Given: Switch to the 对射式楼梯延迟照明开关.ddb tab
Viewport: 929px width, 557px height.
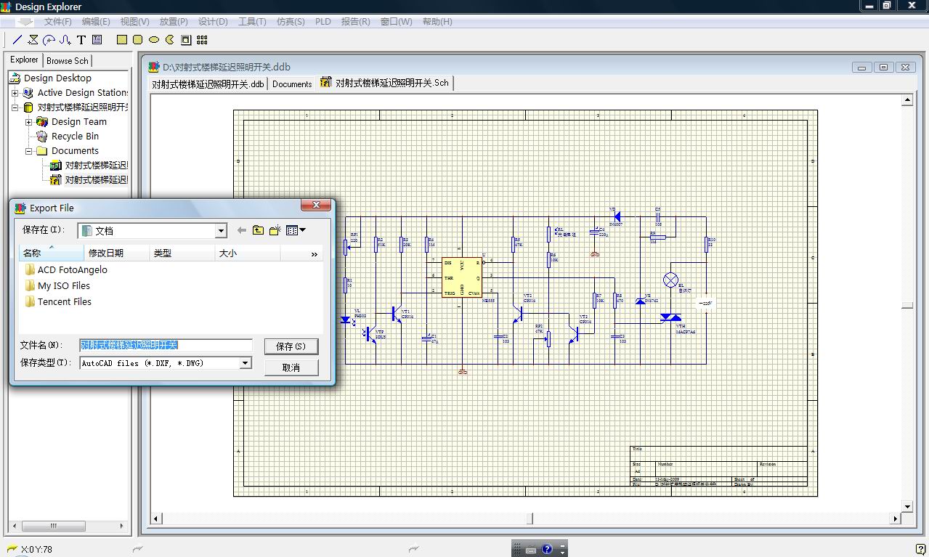Looking at the screenshot, I should 208,84.
